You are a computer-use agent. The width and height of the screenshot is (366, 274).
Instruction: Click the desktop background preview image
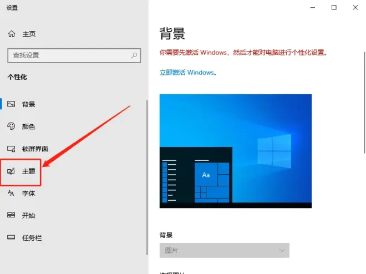click(x=236, y=151)
